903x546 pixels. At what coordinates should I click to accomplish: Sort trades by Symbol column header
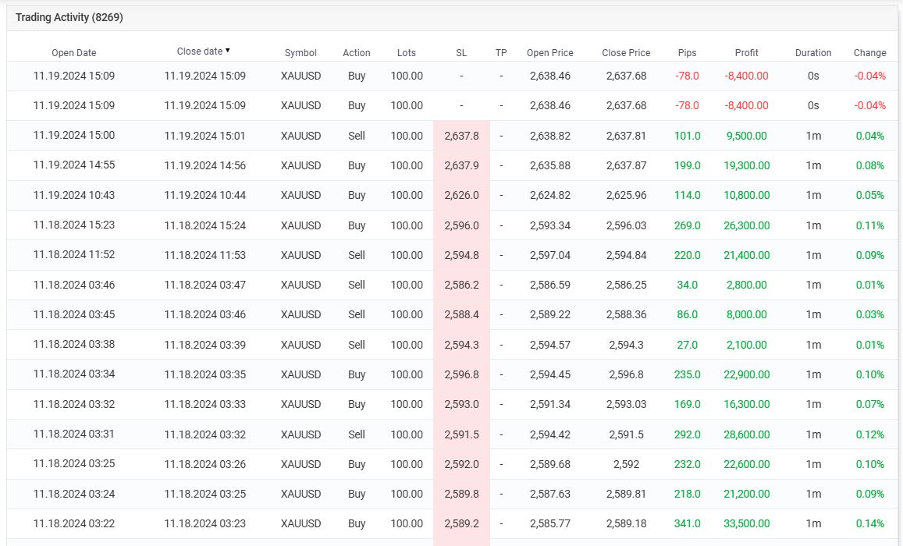pyautogui.click(x=300, y=53)
